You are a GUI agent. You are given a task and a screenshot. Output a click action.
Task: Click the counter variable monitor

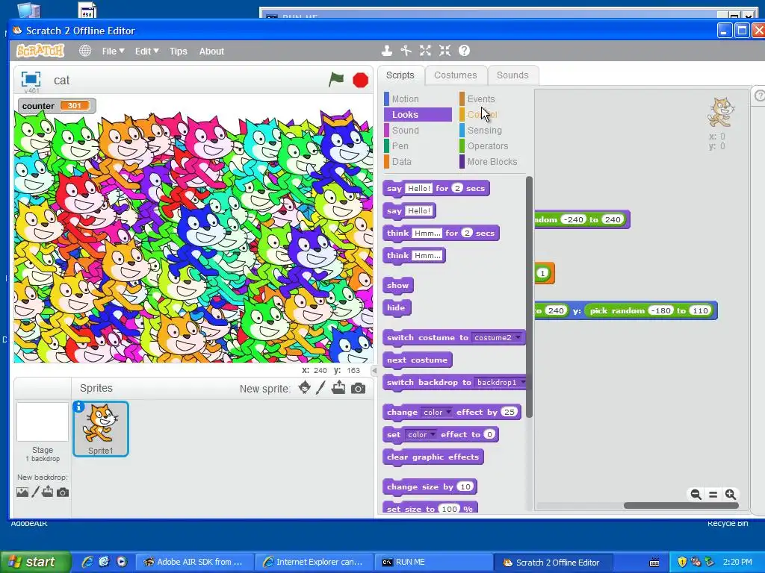click(x=57, y=106)
